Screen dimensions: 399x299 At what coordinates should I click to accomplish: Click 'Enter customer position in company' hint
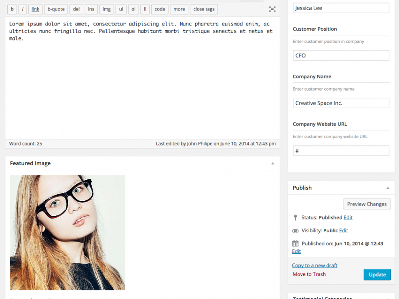(x=328, y=42)
